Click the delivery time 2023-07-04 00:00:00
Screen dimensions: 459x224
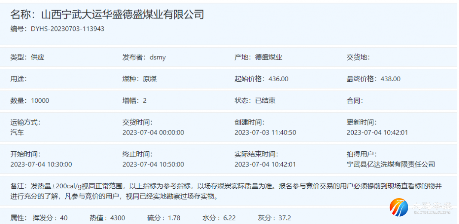pyautogui.click(x=153, y=132)
